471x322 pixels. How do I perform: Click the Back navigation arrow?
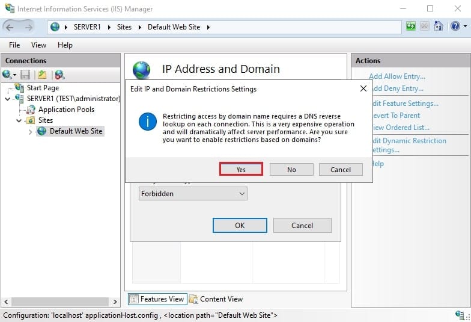tap(10, 28)
